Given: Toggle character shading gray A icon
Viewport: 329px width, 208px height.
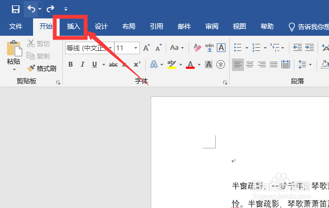Looking at the screenshot, I should click(209, 64).
